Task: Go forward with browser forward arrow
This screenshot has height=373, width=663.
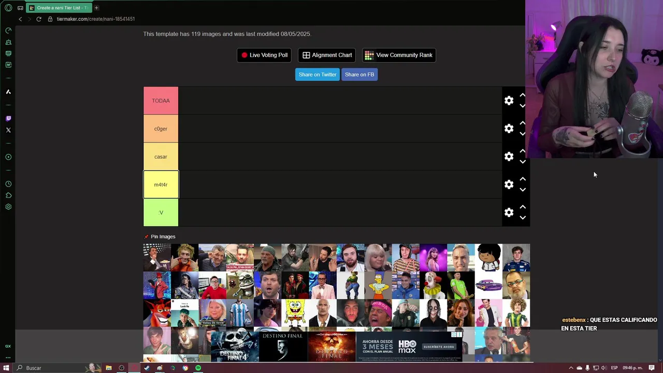Action: click(30, 19)
